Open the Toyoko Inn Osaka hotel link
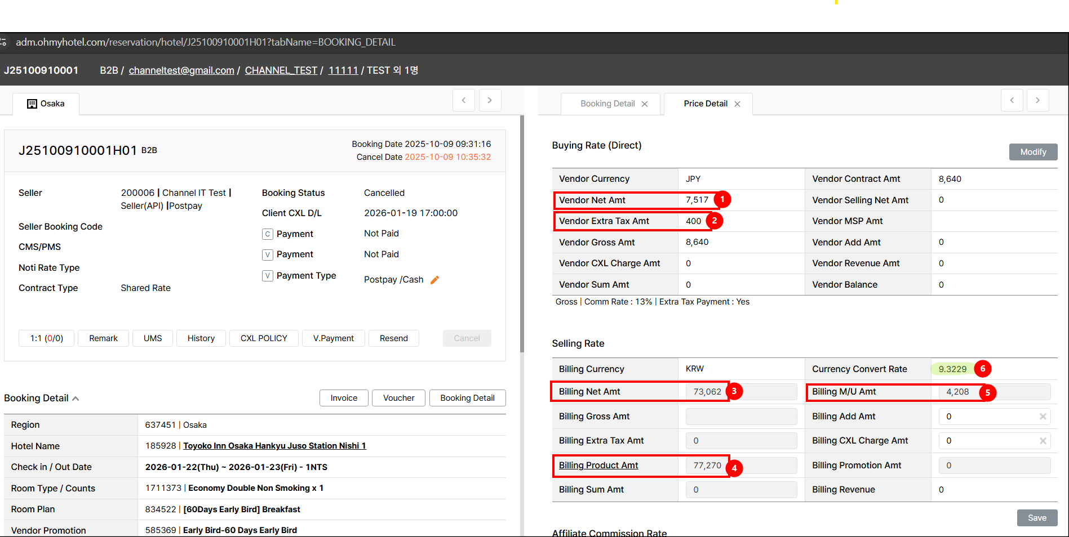This screenshot has height=537, width=1069. click(x=274, y=446)
